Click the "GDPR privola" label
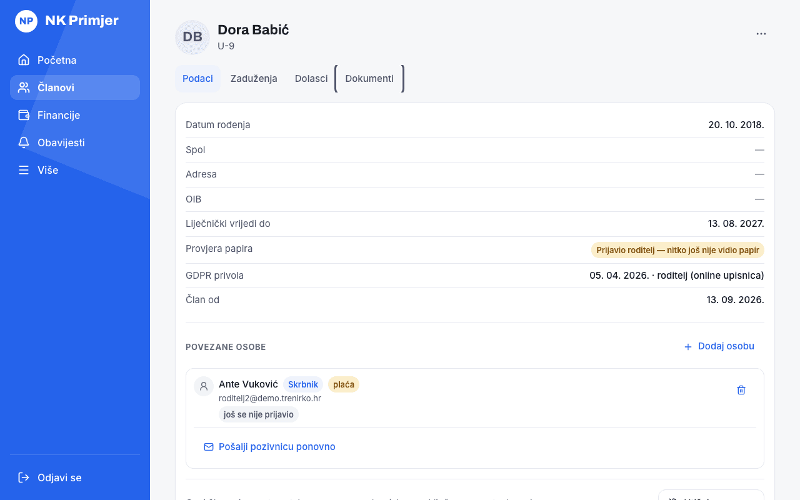 pos(215,276)
